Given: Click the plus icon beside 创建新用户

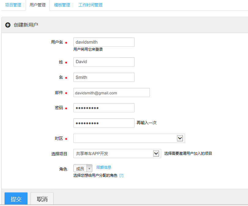Looking at the screenshot, I should [x=8, y=25].
